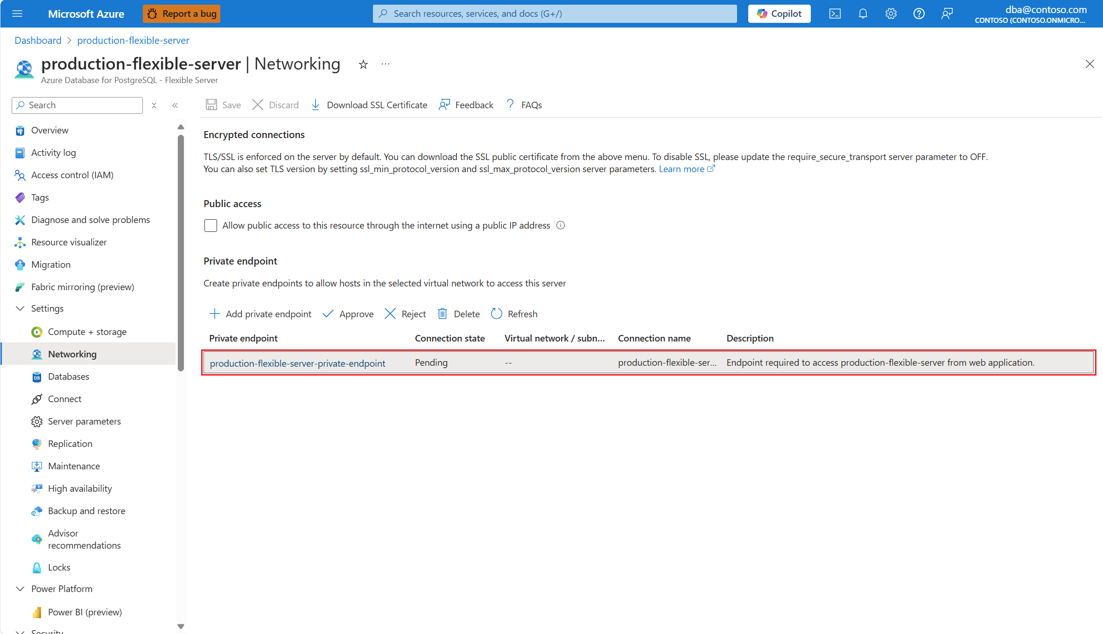Open portal settings gear icon

(x=891, y=14)
